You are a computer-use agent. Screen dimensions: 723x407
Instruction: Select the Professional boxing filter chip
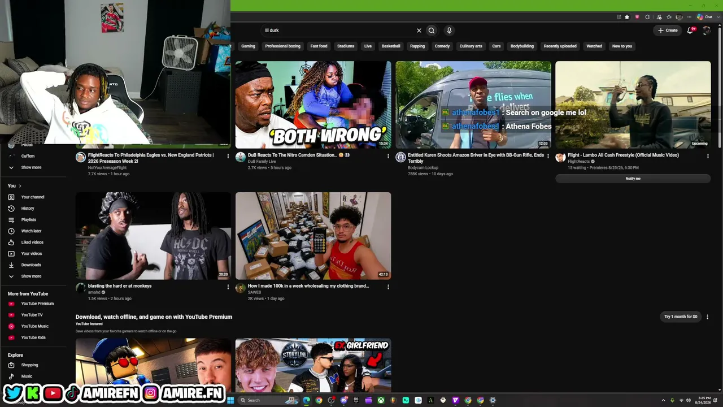click(x=282, y=46)
